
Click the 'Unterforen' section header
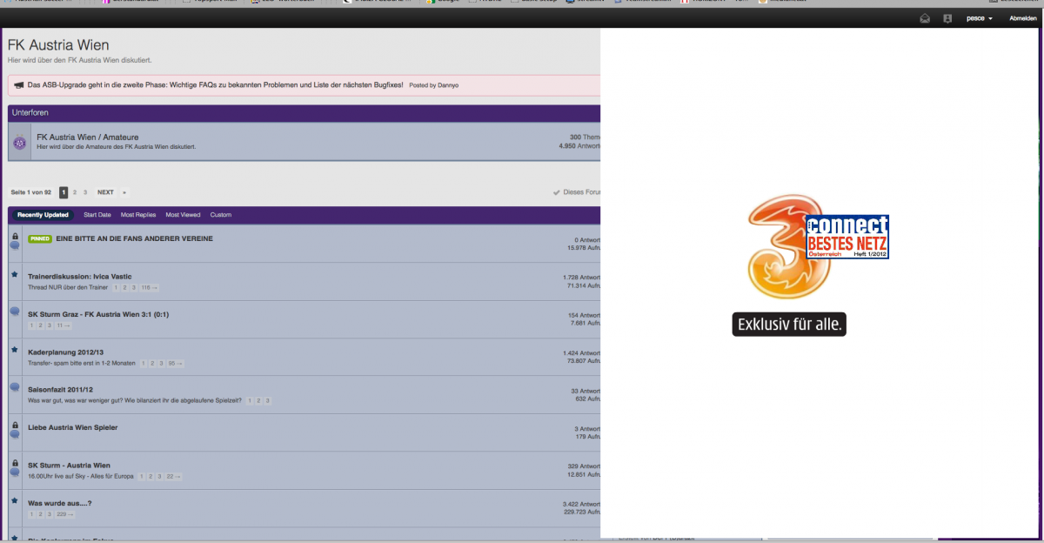pyautogui.click(x=30, y=113)
